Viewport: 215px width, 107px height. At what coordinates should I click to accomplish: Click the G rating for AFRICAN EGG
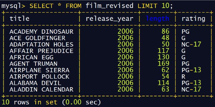coord(184,57)
